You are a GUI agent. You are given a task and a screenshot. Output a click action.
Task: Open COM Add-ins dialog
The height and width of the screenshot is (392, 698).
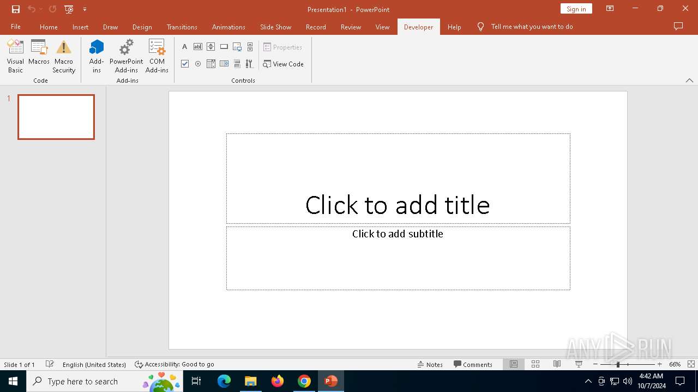pyautogui.click(x=157, y=56)
